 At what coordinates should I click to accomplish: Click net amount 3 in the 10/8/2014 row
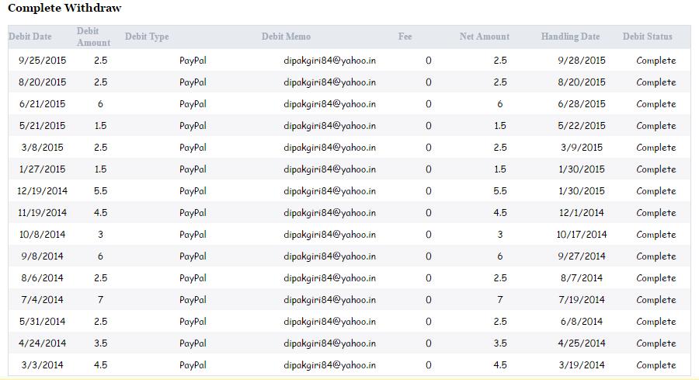point(500,235)
